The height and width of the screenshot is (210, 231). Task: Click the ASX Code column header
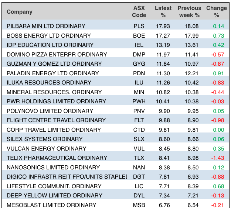coord(139,12)
